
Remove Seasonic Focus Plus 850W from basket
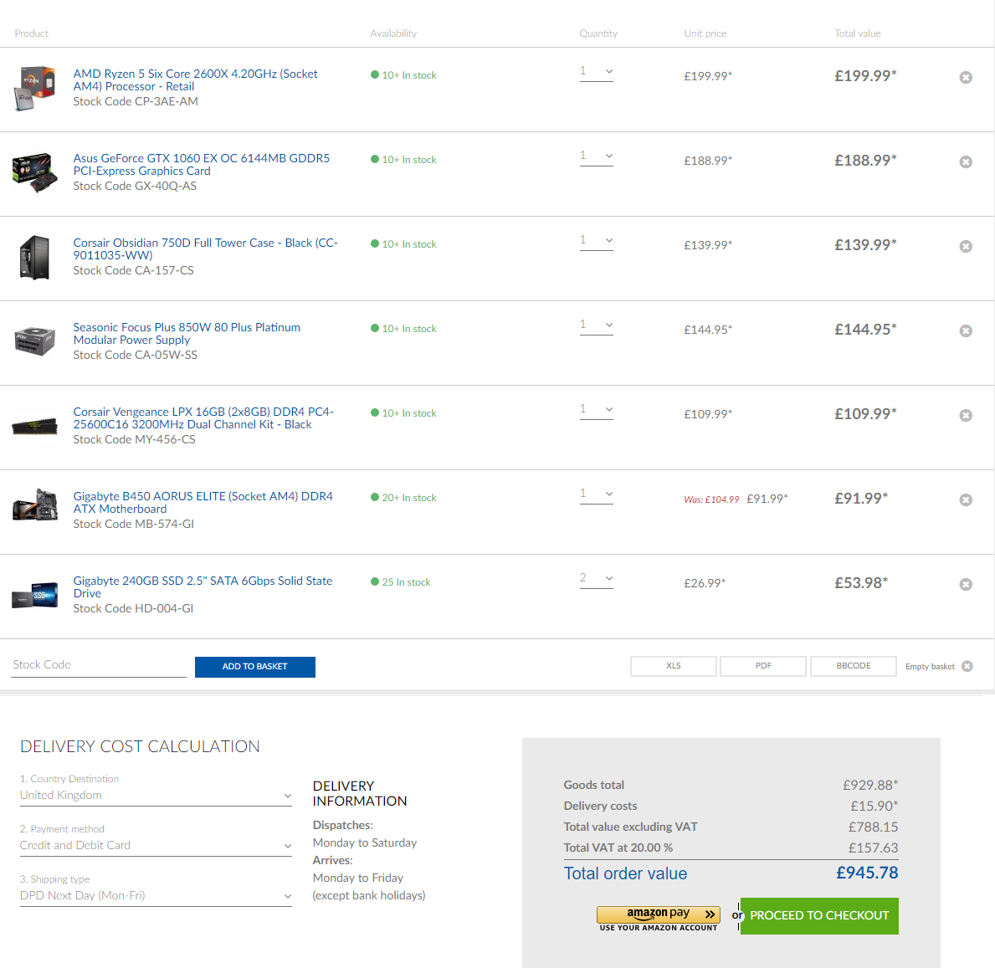pyautogui.click(x=966, y=330)
